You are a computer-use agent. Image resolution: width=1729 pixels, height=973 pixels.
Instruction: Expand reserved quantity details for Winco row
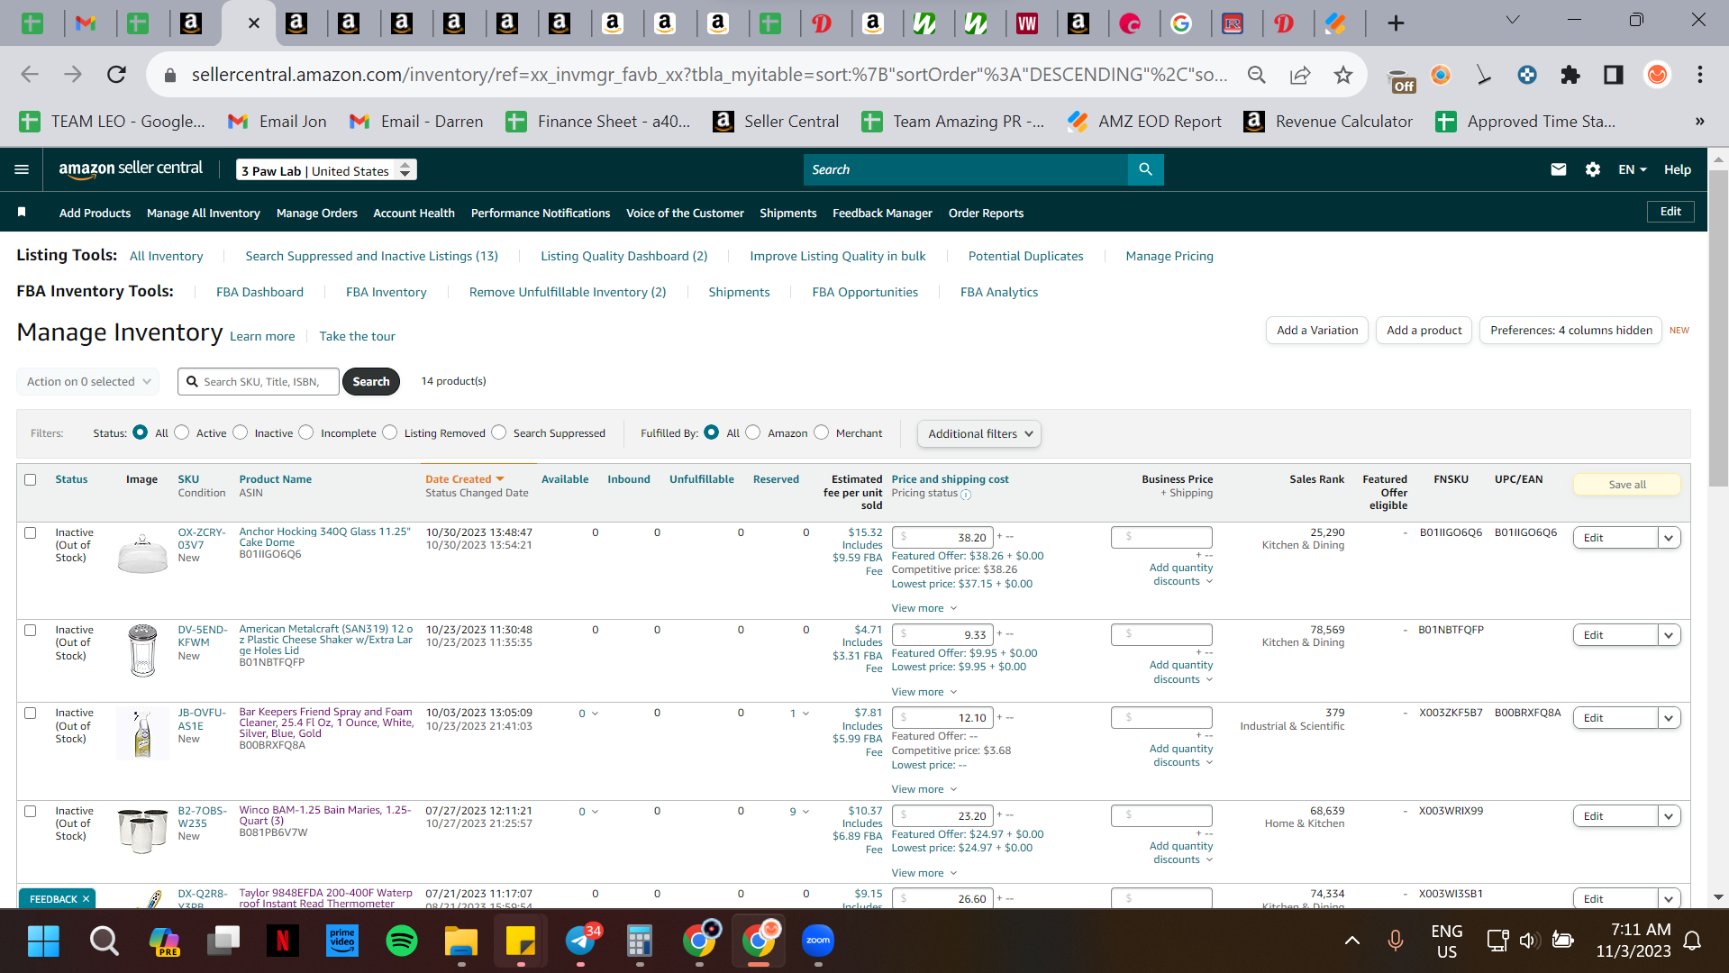point(800,811)
